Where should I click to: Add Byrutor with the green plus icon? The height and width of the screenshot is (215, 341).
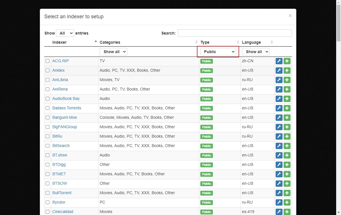pos(287,202)
